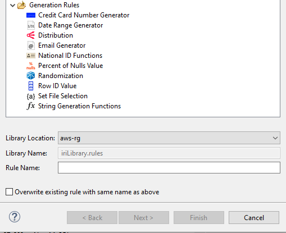
Task: Click the Randomization dice icon
Action: 31,76
